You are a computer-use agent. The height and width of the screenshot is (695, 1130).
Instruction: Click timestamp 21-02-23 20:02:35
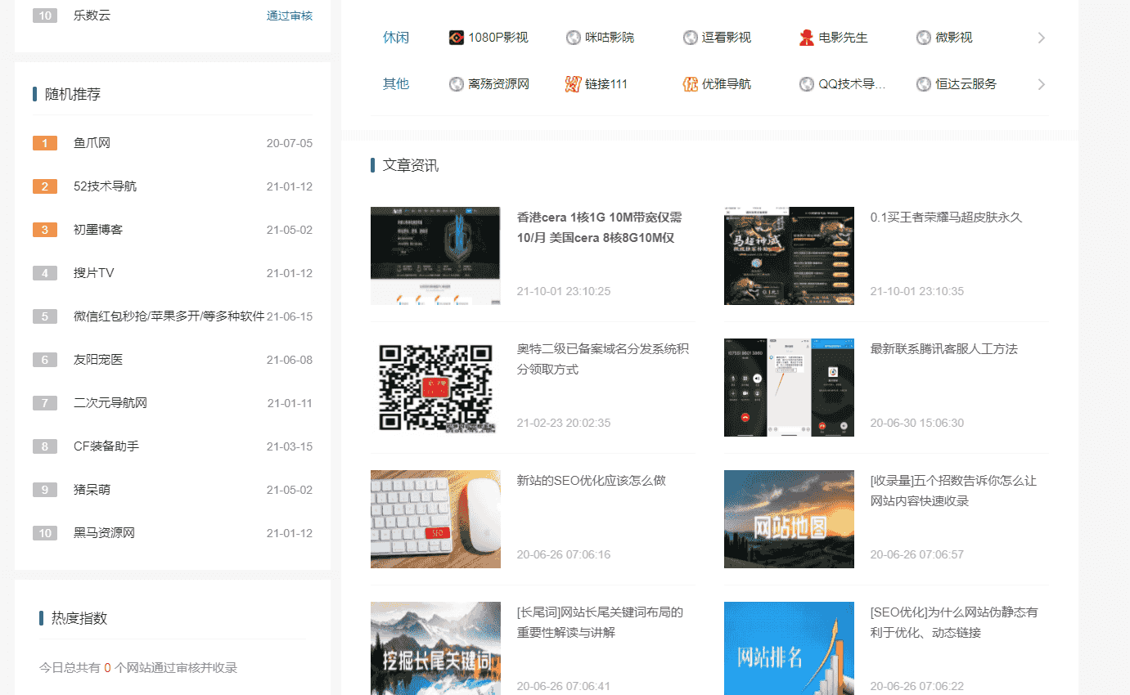point(564,424)
